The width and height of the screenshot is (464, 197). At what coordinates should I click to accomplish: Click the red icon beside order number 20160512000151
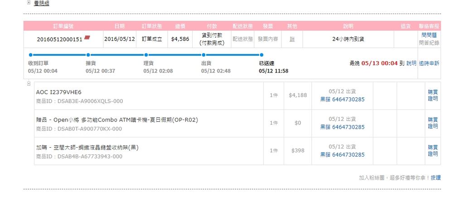click(87, 37)
